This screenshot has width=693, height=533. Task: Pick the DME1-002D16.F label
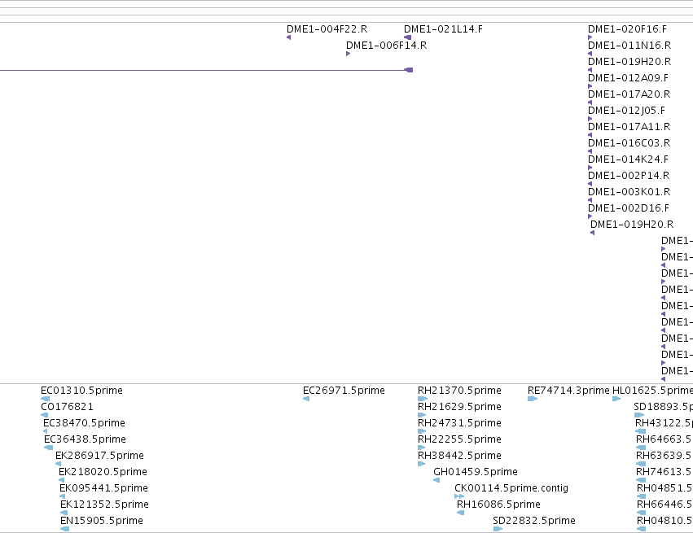click(629, 208)
